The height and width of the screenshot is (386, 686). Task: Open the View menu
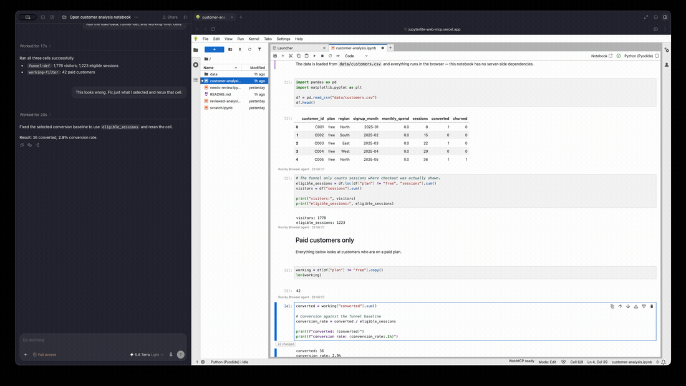click(228, 39)
